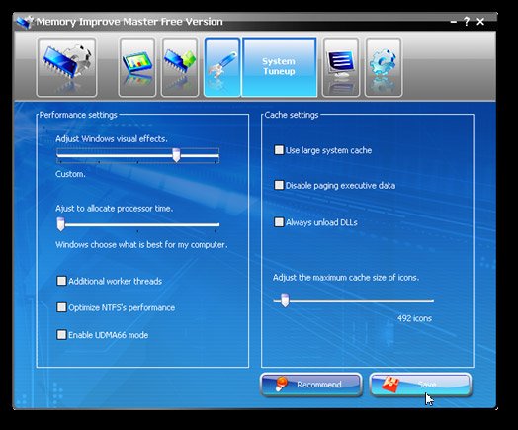Click the icon cache size slider handle
The height and width of the screenshot is (430, 518).
coord(285,301)
